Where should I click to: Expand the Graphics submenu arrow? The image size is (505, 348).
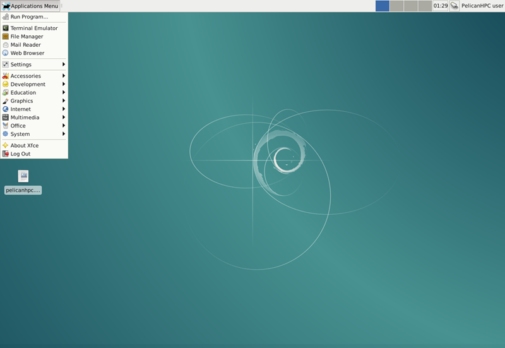64,101
